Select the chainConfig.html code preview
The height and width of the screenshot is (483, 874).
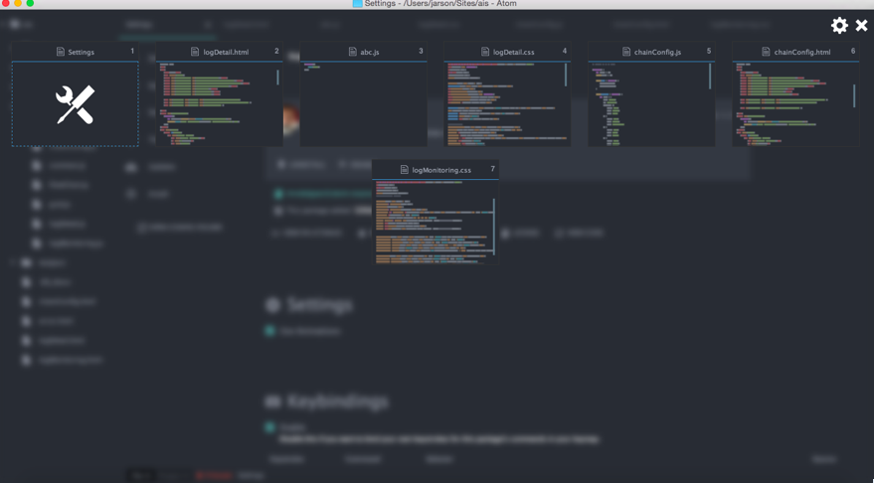pyautogui.click(x=795, y=104)
